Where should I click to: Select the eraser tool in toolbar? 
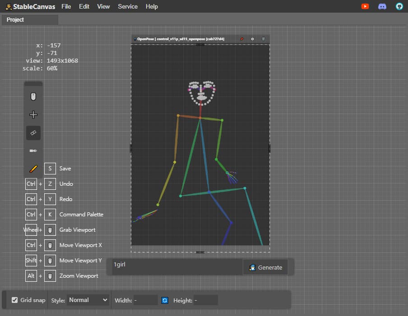tap(33, 133)
